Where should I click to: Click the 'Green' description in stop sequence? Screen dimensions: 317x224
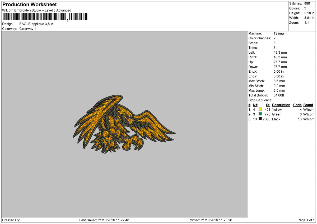click(x=277, y=114)
